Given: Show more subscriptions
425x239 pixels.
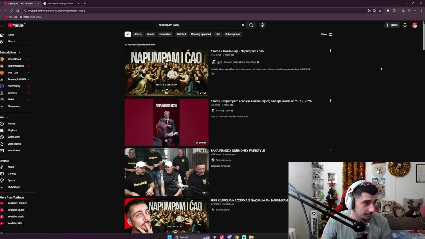Looking at the screenshot, I should (14, 106).
